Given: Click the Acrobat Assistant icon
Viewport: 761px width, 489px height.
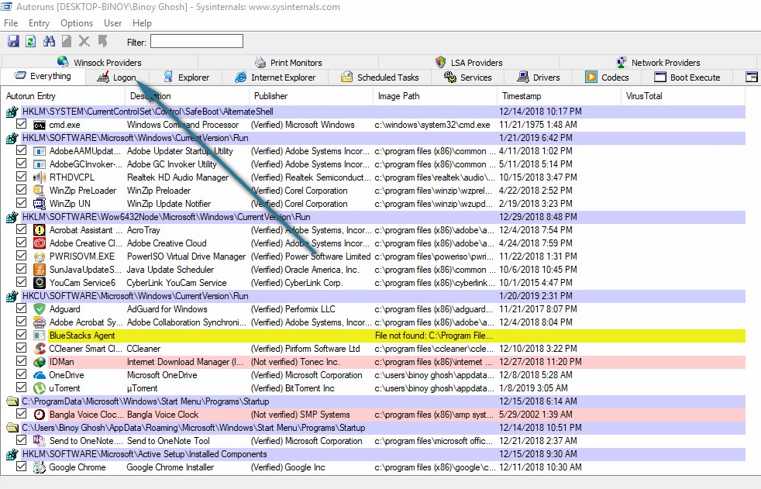Looking at the screenshot, I should click(40, 230).
